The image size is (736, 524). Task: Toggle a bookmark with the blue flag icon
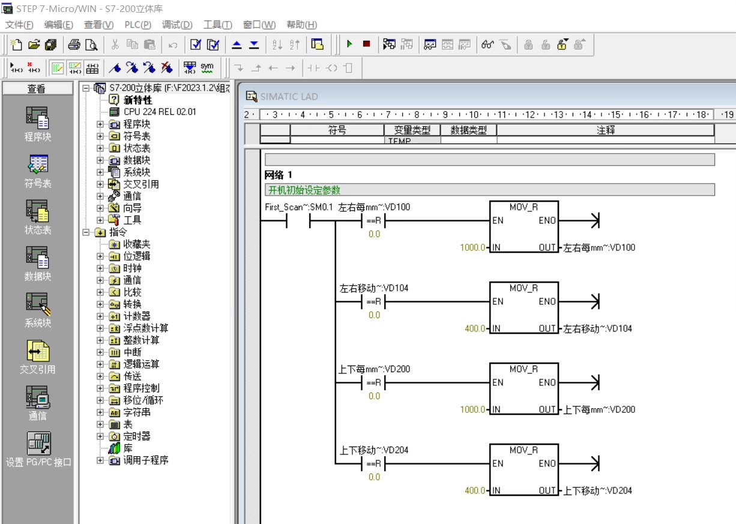pyautogui.click(x=115, y=68)
